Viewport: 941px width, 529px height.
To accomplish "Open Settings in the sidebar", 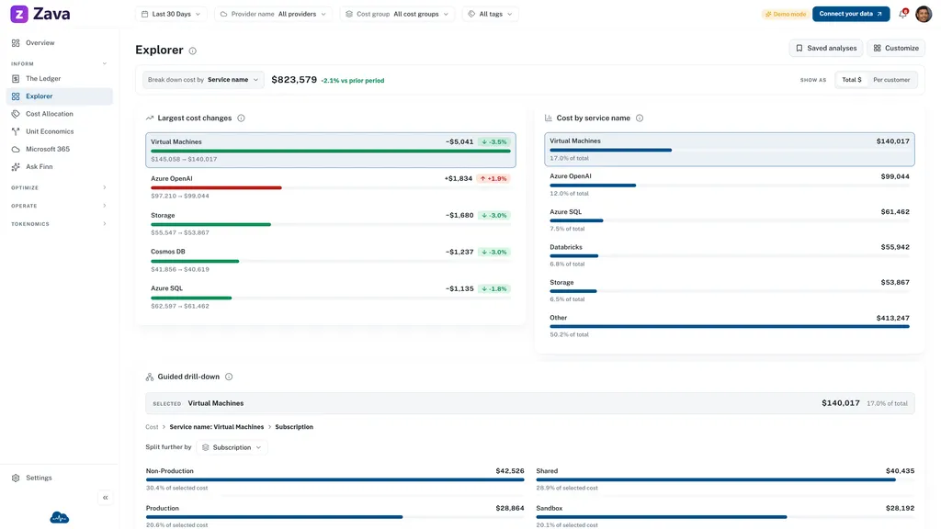I will [x=60, y=478].
